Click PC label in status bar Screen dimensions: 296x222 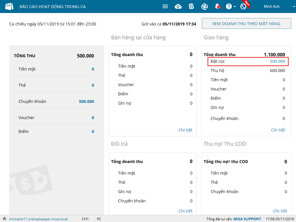[99, 219]
